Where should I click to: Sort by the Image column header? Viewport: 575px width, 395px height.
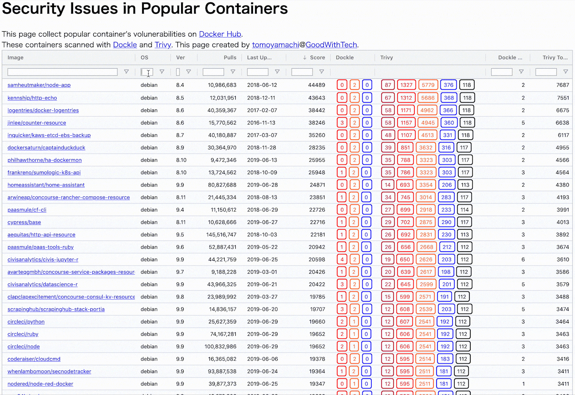pyautogui.click(x=16, y=58)
